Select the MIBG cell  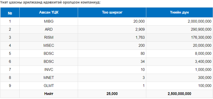tap(49, 21)
